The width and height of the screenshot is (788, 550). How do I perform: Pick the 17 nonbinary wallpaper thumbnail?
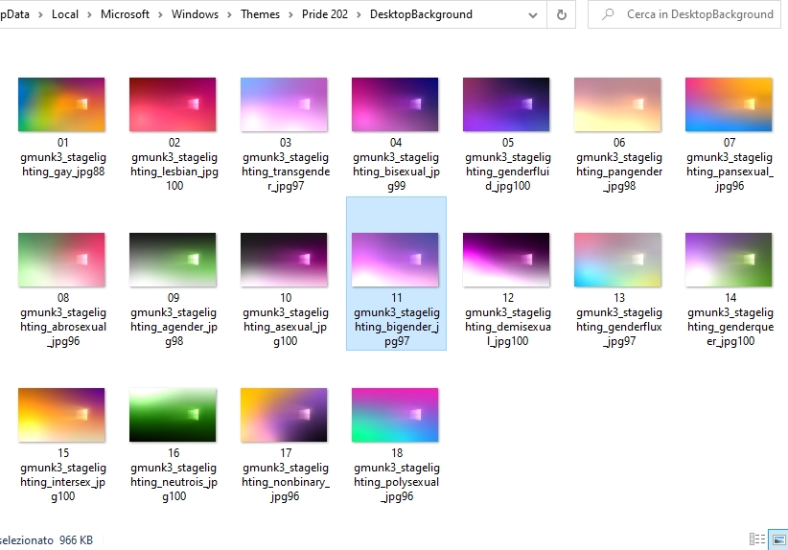pyautogui.click(x=284, y=415)
